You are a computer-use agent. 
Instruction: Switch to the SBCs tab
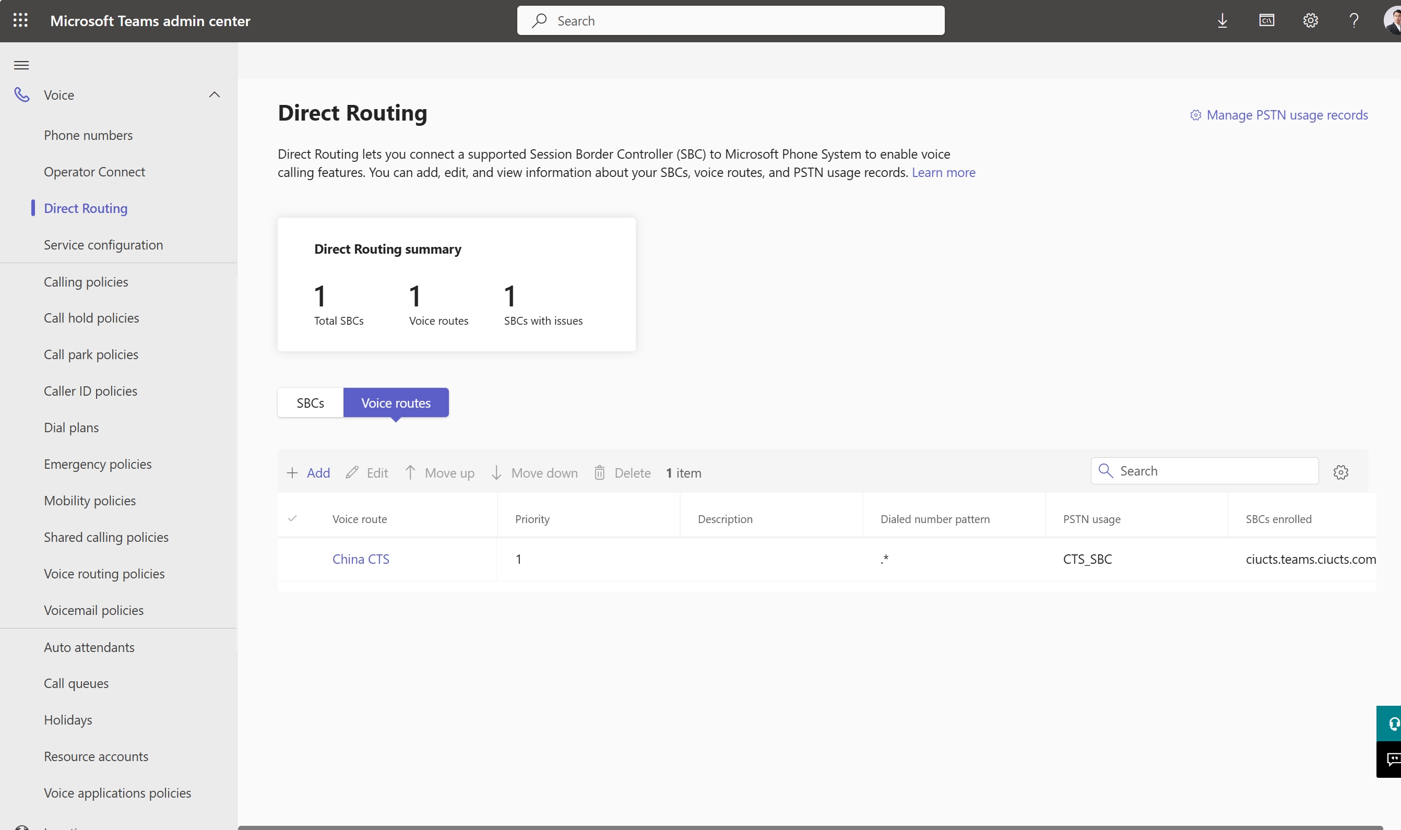click(x=311, y=402)
